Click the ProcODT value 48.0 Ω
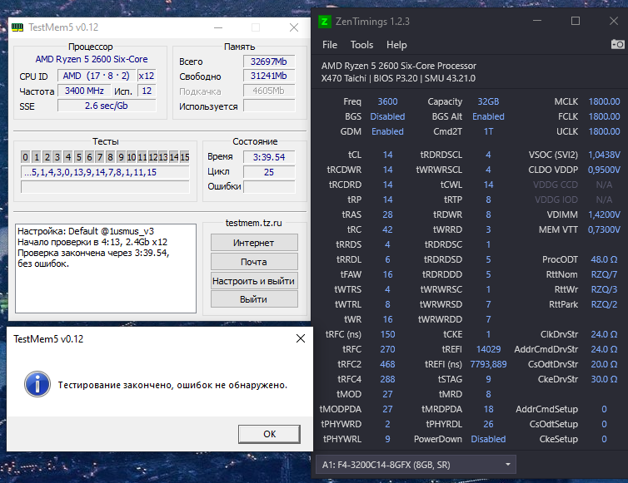This screenshot has width=628, height=483. tap(604, 259)
